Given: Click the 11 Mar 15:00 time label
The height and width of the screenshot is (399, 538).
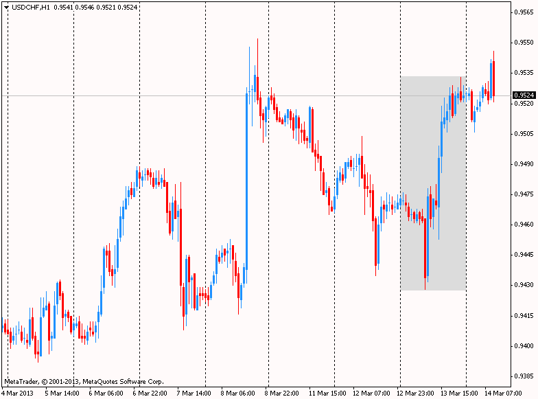Looking at the screenshot, I should pos(327,393).
